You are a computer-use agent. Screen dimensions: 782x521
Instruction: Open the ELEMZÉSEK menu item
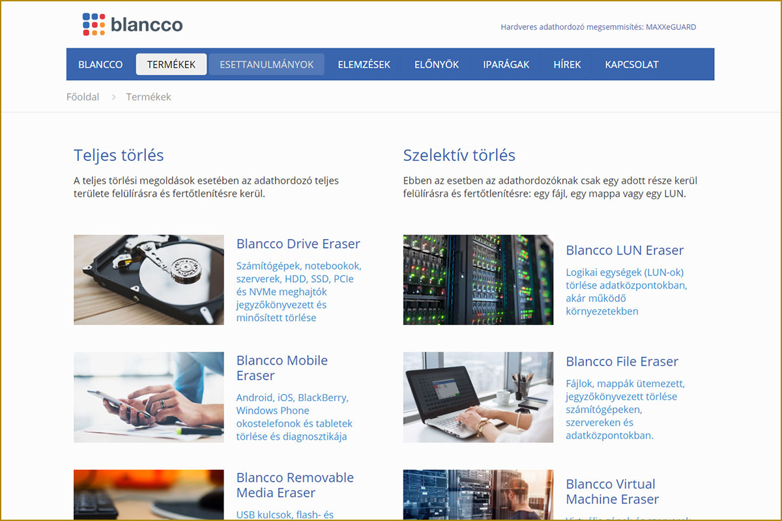[x=364, y=64]
